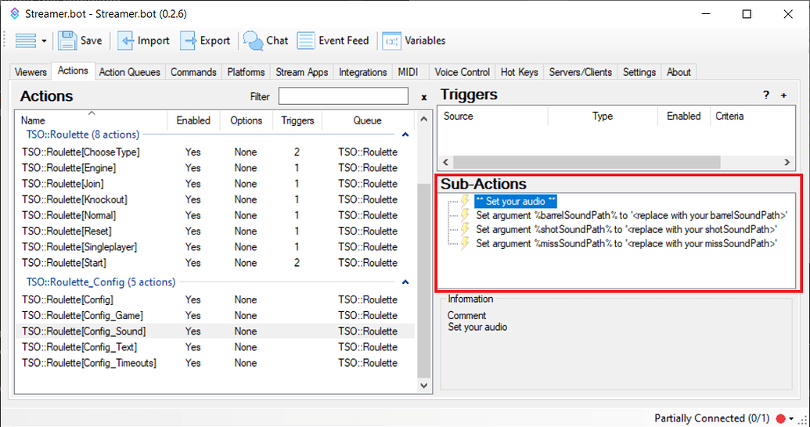The width and height of the screenshot is (810, 427).
Task: Select TSO::Roulette[Config_Game] action
Action: point(215,315)
